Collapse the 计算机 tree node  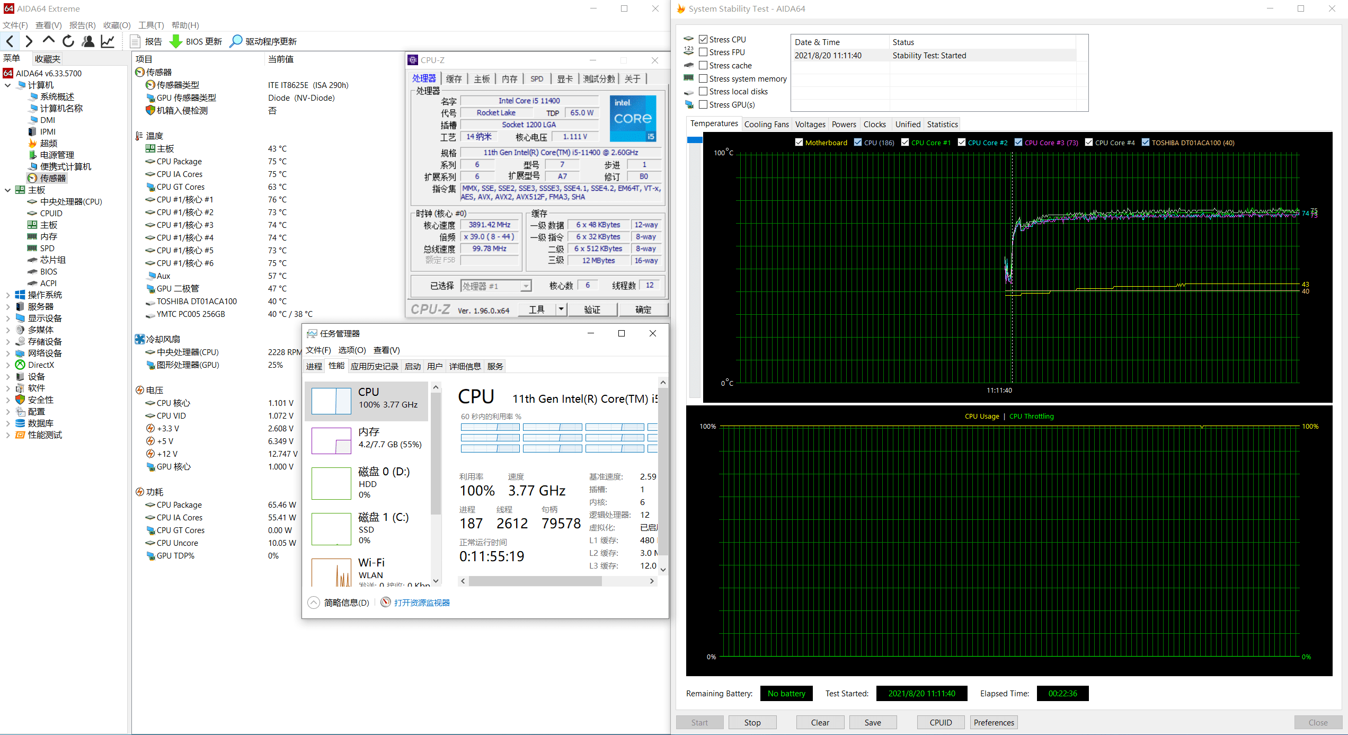[8, 85]
